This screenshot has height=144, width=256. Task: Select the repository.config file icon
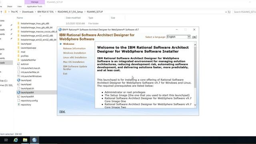(18, 100)
